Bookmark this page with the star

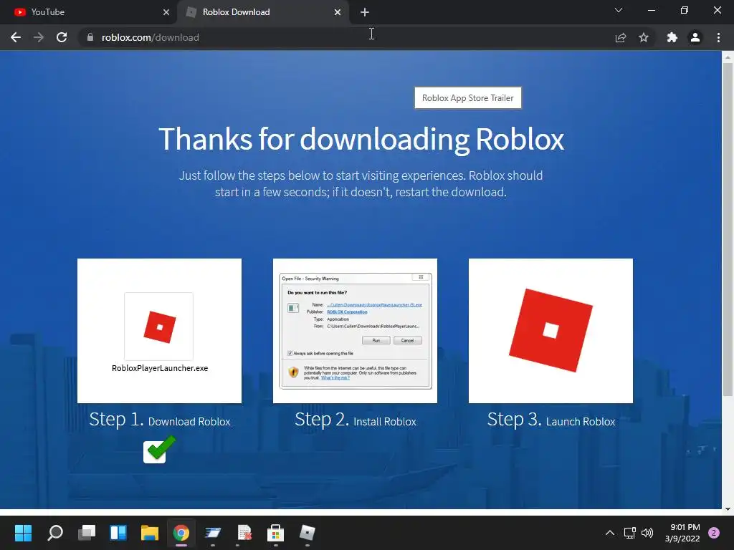(644, 37)
